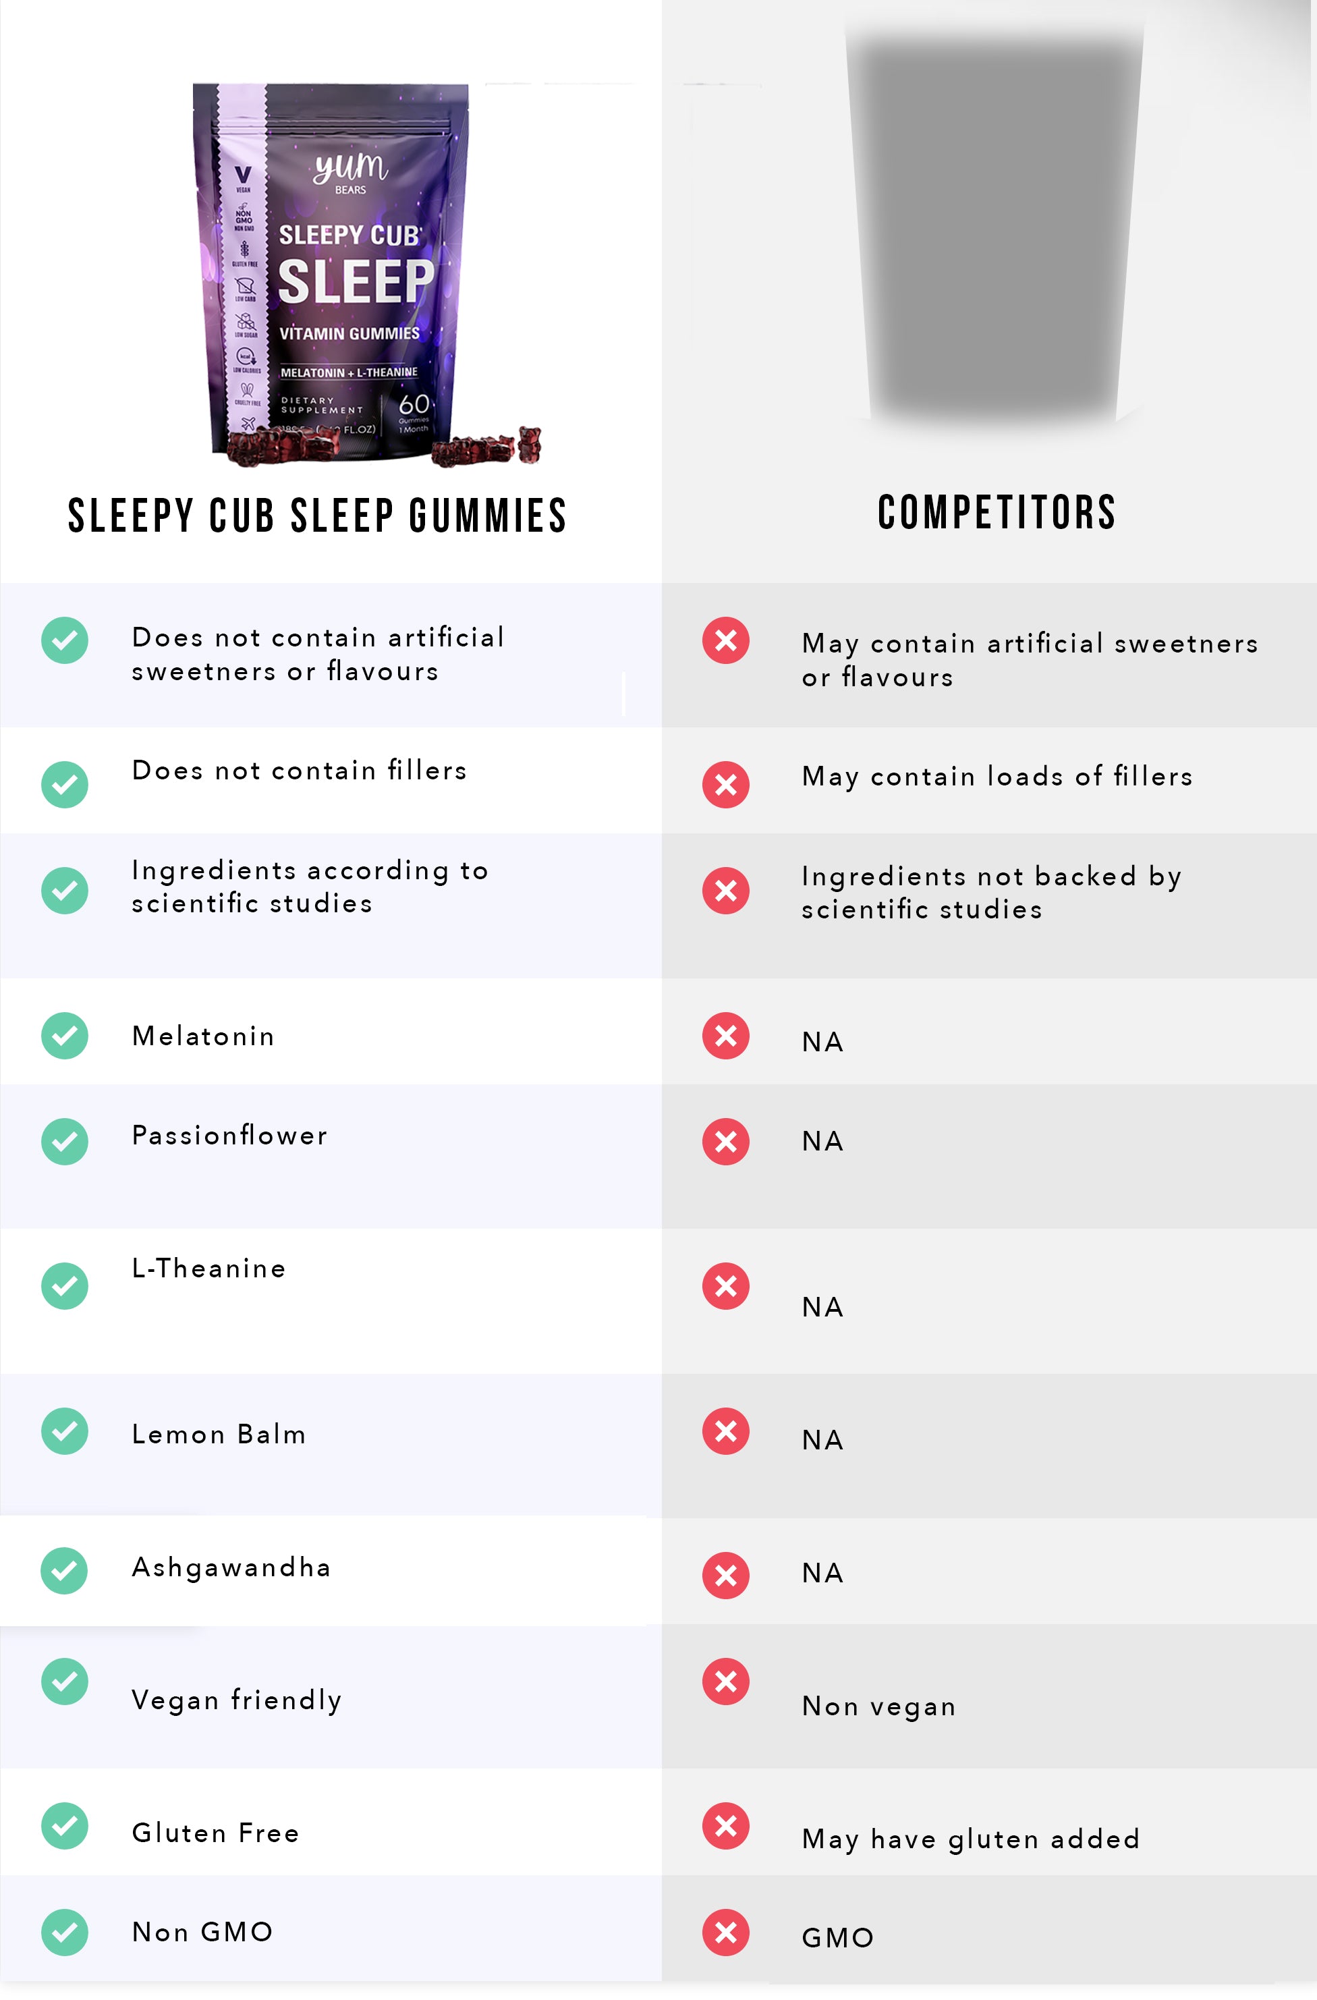
Task: Click the green checkmark beside Ashgawandha
Action: 65,1570
